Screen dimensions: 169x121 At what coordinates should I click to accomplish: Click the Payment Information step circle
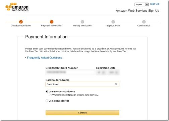(x=52, y=22)
